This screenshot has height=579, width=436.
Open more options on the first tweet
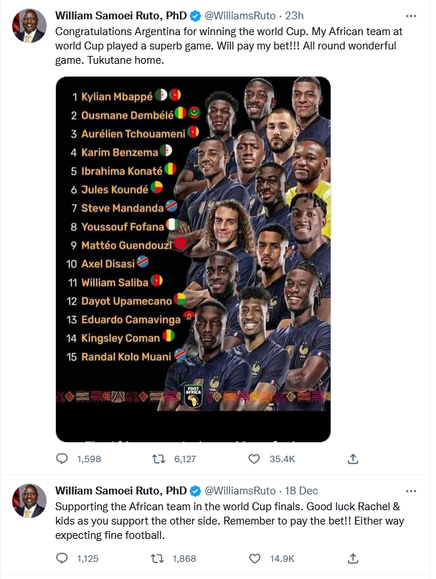[411, 16]
